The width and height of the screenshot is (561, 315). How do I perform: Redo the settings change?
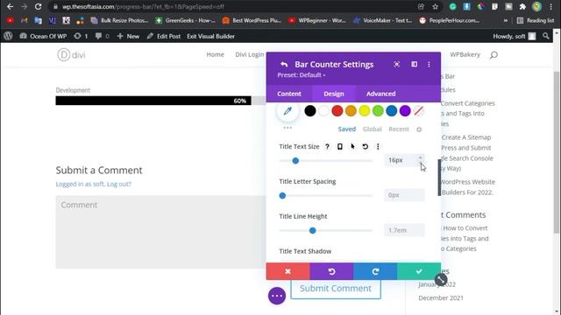click(375, 271)
